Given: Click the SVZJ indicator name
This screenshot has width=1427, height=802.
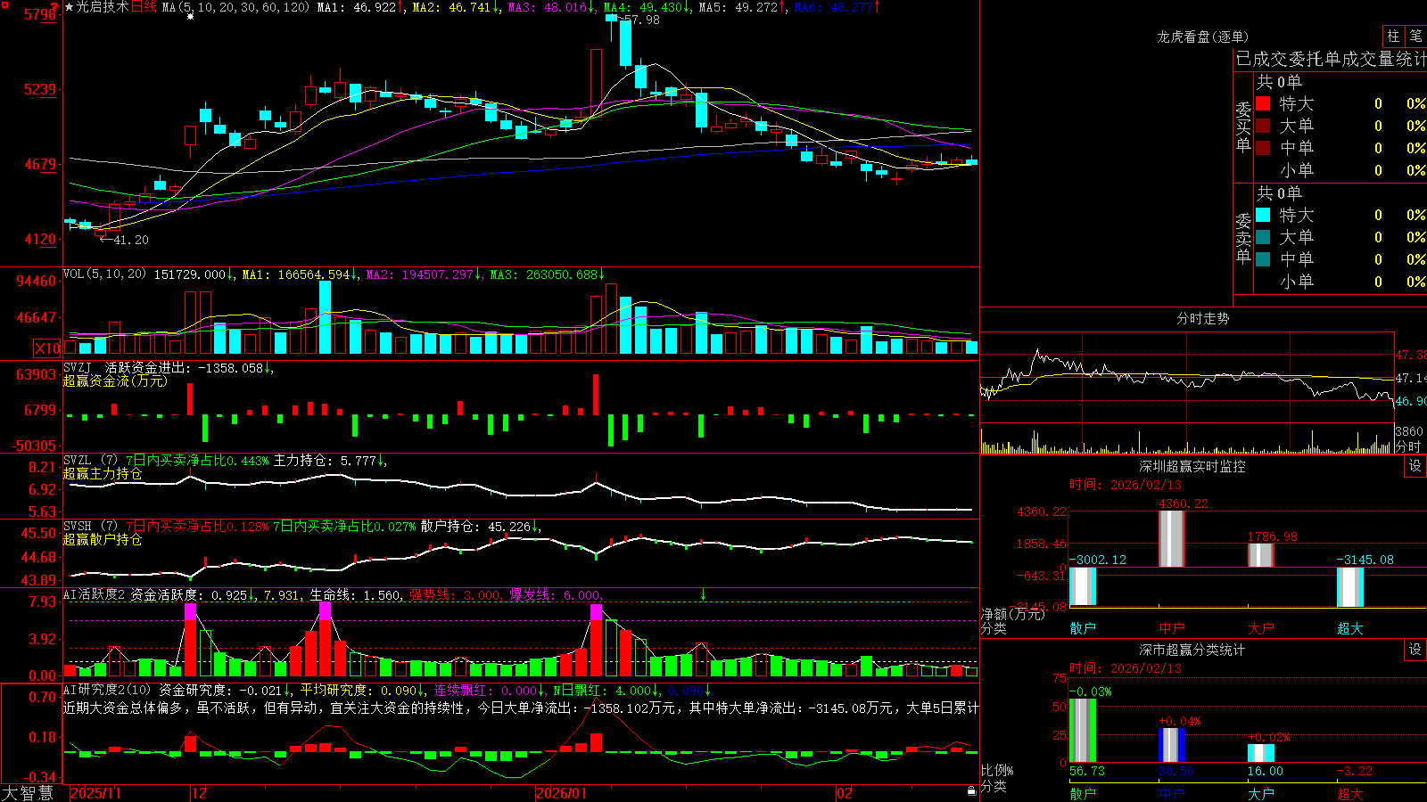Looking at the screenshot, I should 78,367.
